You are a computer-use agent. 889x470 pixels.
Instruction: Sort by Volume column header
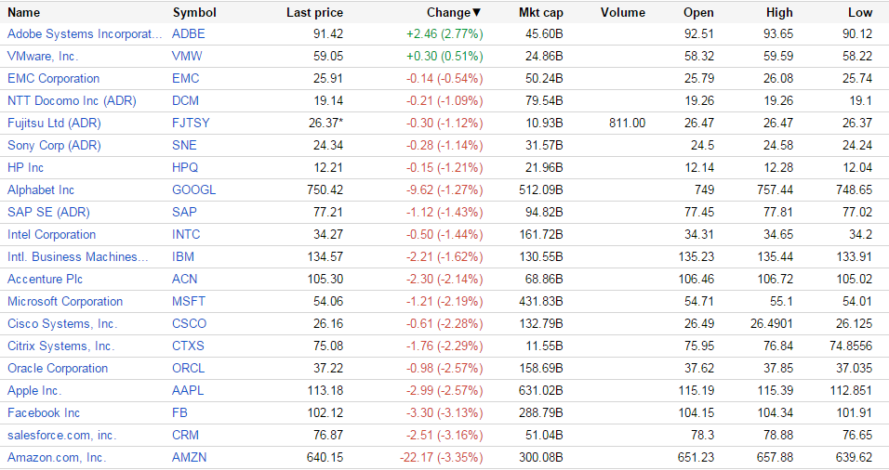(x=622, y=13)
